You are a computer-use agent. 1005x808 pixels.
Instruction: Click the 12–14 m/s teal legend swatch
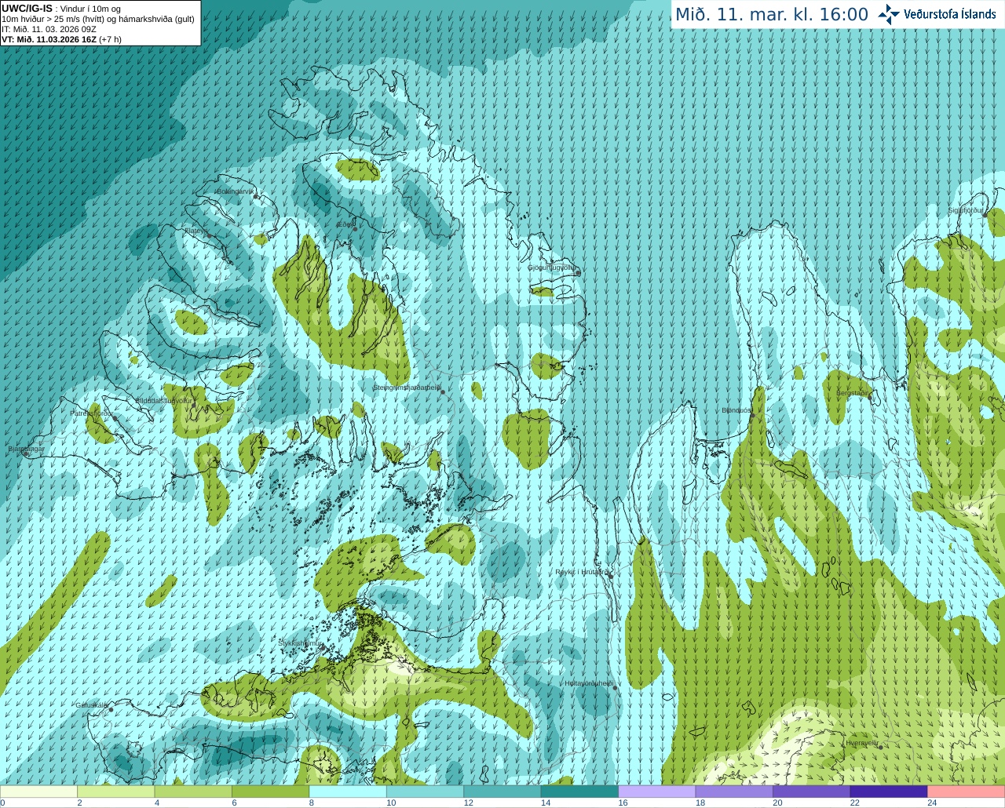tap(502, 792)
